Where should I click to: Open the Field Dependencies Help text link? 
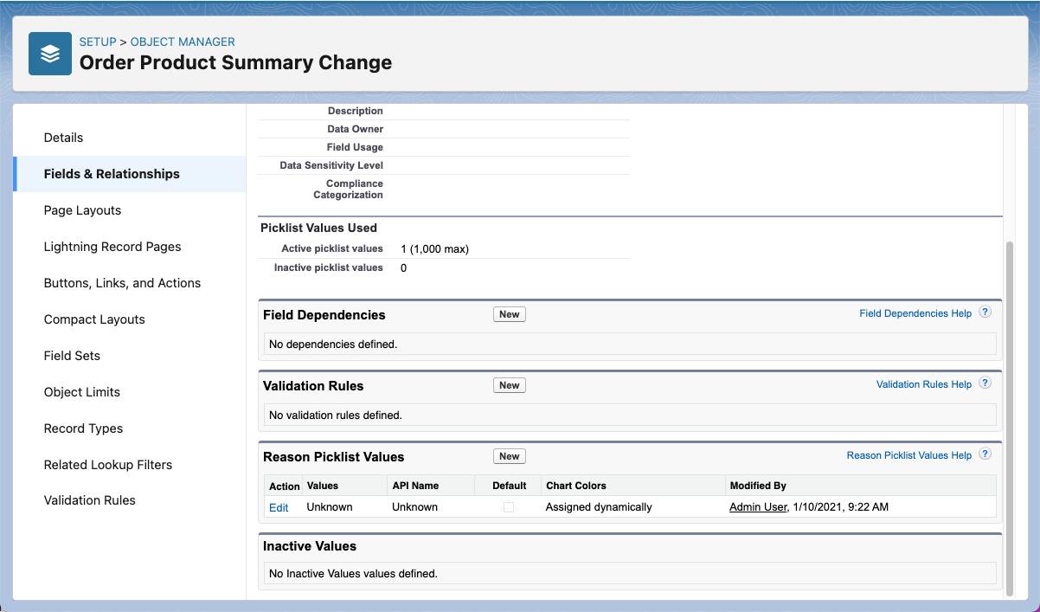pos(915,313)
